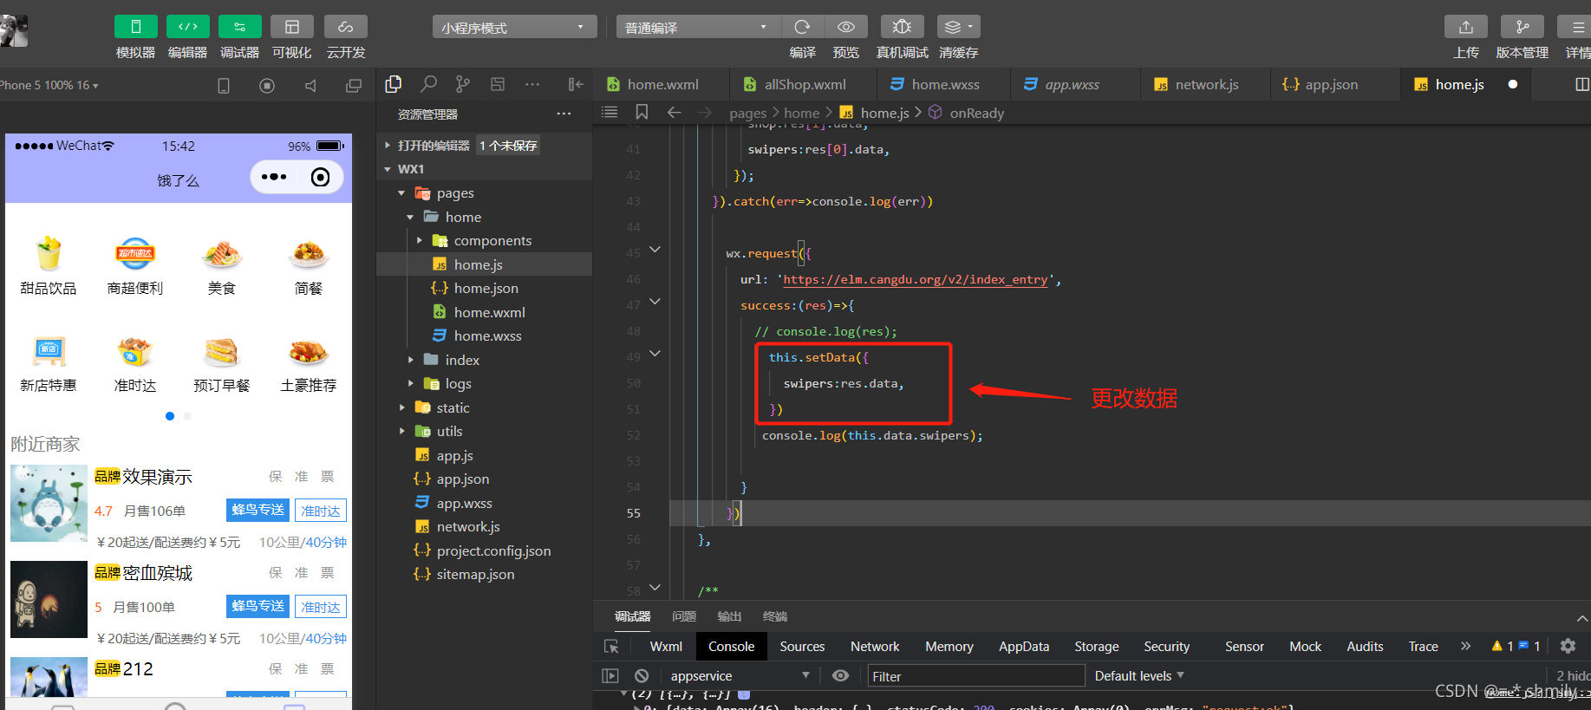The width and height of the screenshot is (1591, 710).
Task: Open cloud development (云开发)
Action: [345, 27]
